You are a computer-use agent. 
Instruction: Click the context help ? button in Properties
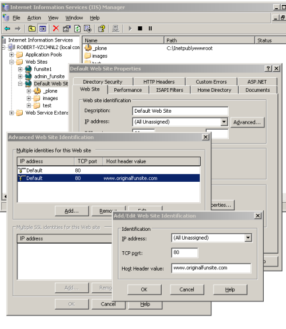tap(268, 68)
